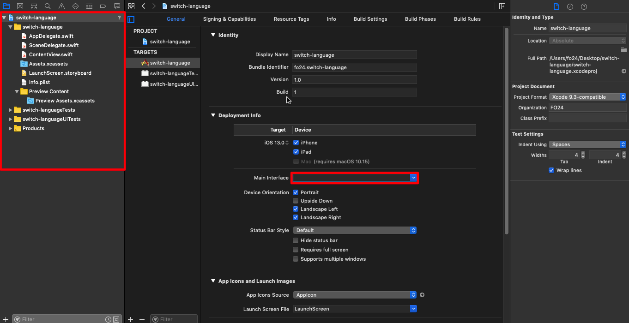Image resolution: width=629 pixels, height=323 pixels.
Task: Collapse the App Icons and Launch Images section
Action: point(213,281)
